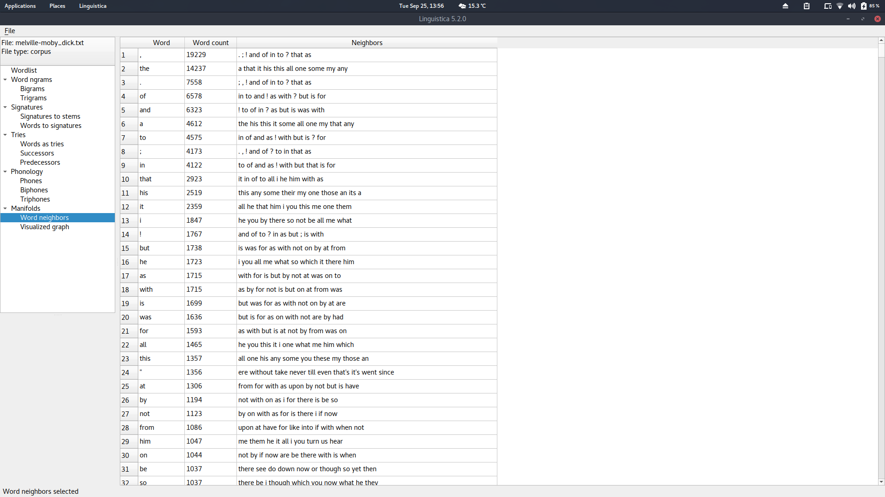Click the connected devices tray icon
This screenshot has width=885, height=497.
828,6
